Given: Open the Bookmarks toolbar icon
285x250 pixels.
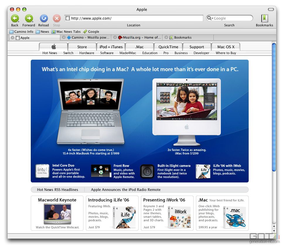Looking at the screenshot, I should [264, 18].
